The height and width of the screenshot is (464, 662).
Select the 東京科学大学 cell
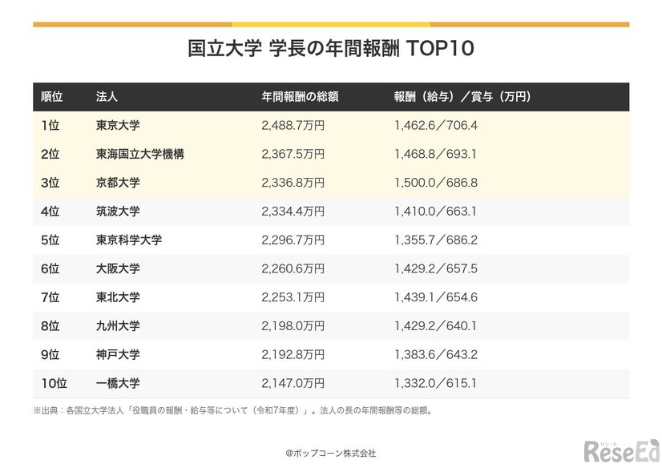pyautogui.click(x=129, y=240)
